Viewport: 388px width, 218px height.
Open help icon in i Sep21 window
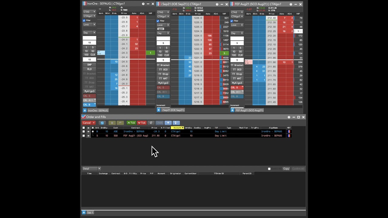(217, 4)
